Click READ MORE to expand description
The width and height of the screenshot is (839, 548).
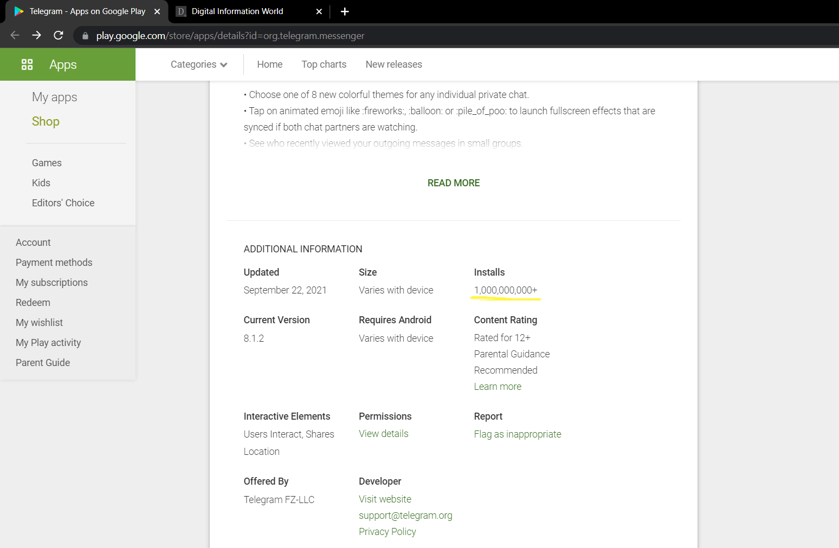[454, 183]
